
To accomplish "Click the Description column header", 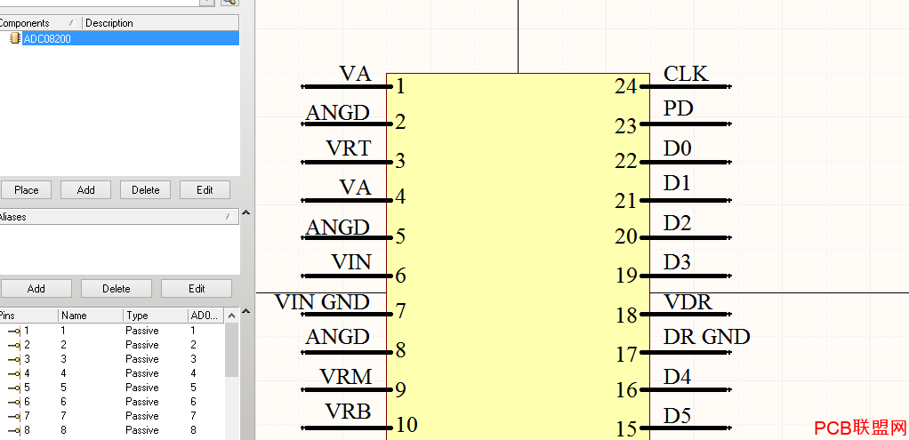I will point(161,23).
